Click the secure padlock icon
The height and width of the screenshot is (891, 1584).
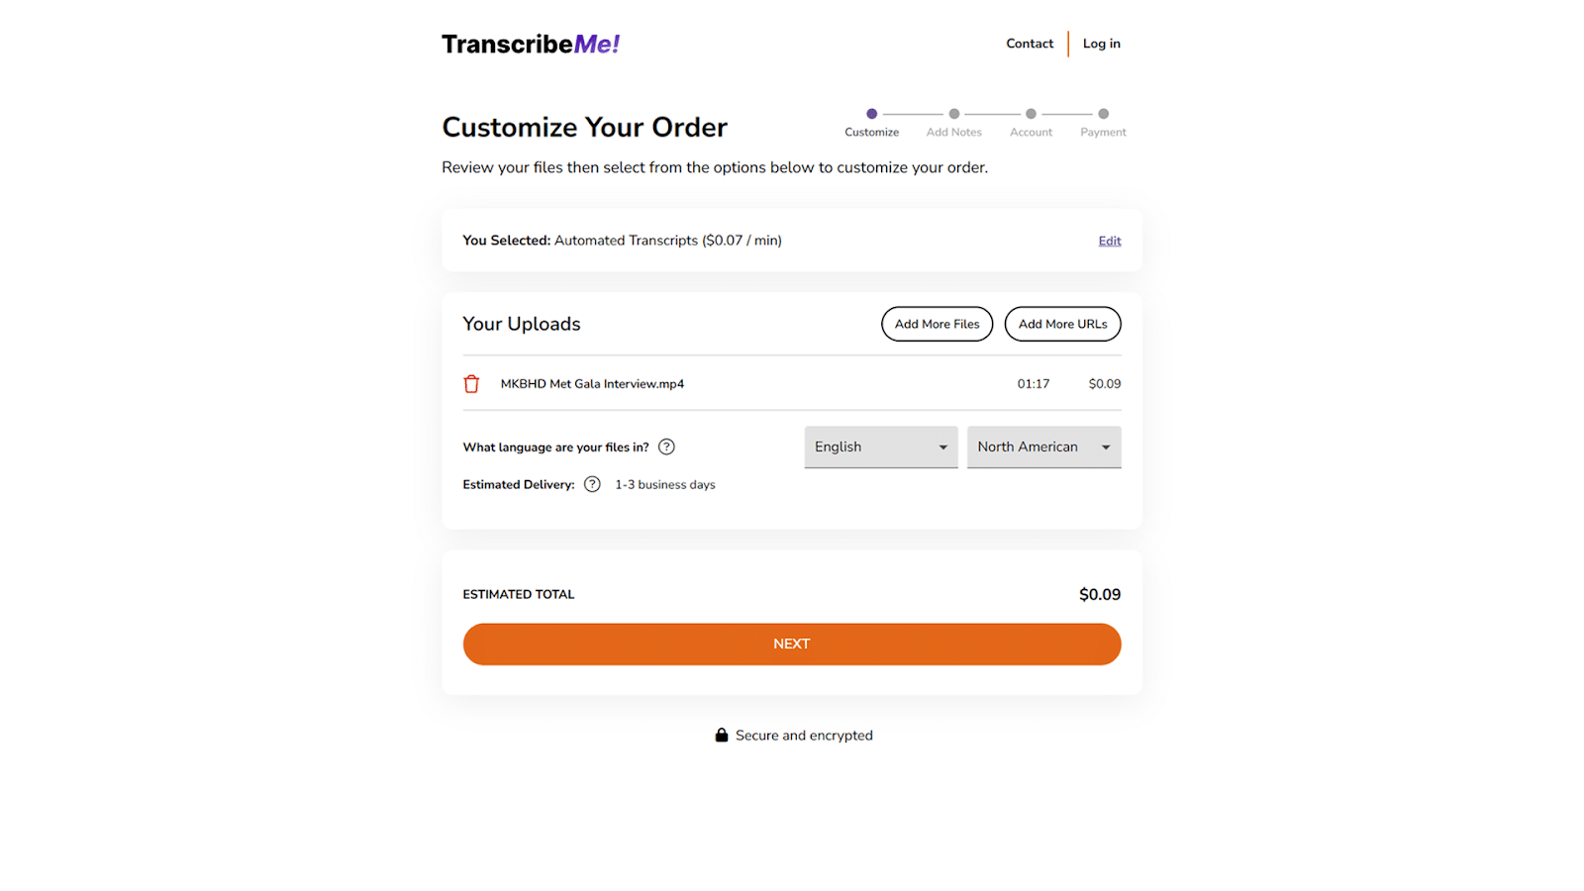pos(722,735)
